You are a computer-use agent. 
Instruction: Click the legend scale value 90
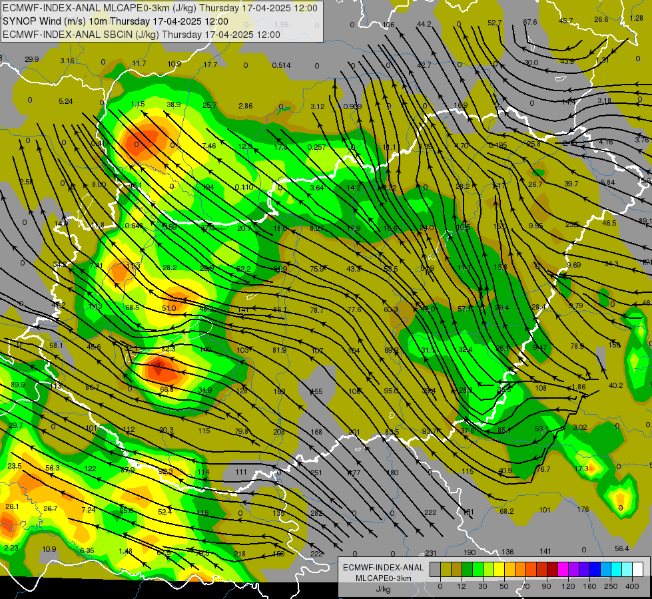[x=547, y=586]
